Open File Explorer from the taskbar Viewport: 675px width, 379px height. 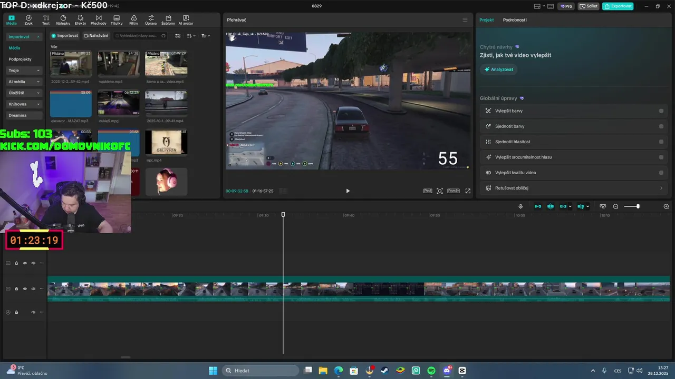323,371
